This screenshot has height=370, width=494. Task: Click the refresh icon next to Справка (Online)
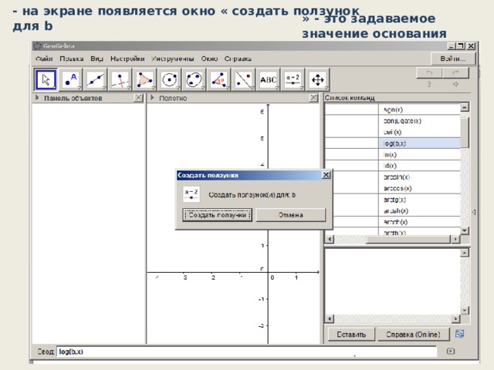[x=460, y=334]
